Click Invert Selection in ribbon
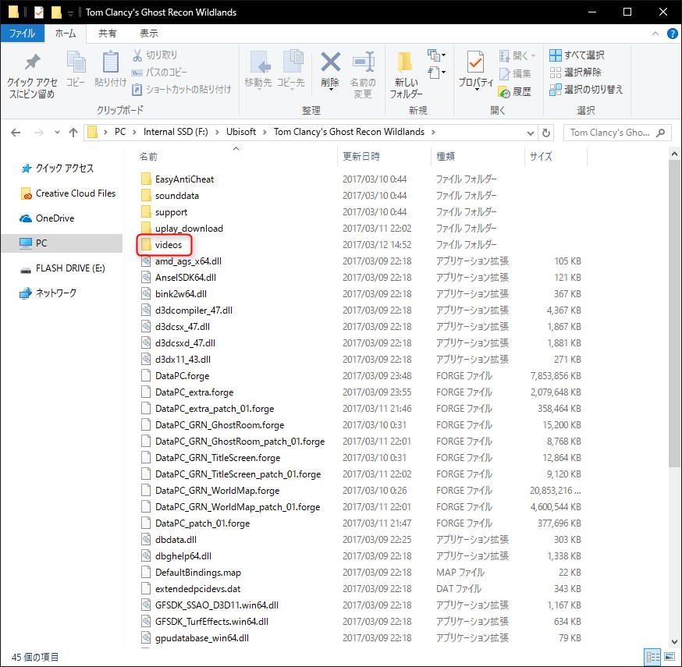This screenshot has height=667, width=682. point(586,90)
